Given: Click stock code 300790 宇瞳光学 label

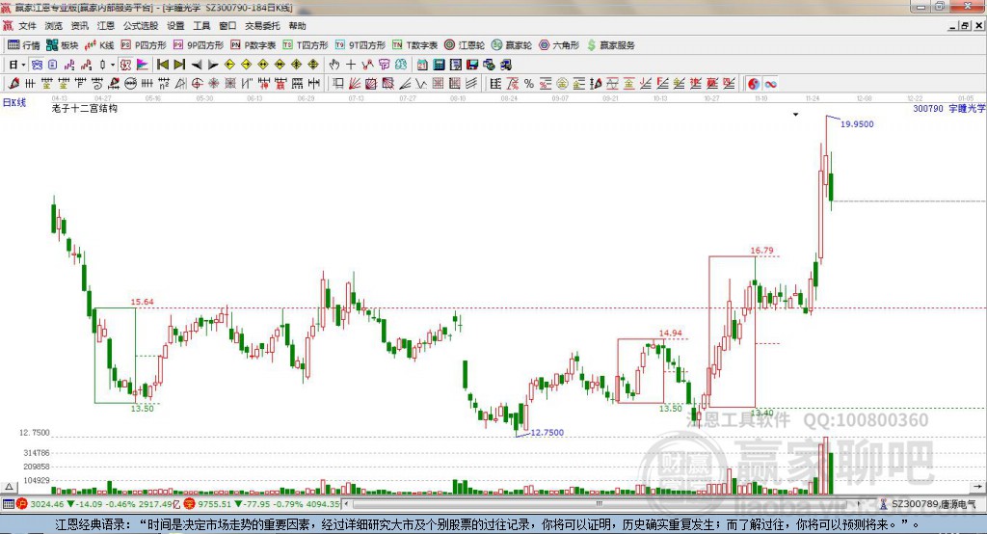Looking at the screenshot, I should click(x=949, y=108).
